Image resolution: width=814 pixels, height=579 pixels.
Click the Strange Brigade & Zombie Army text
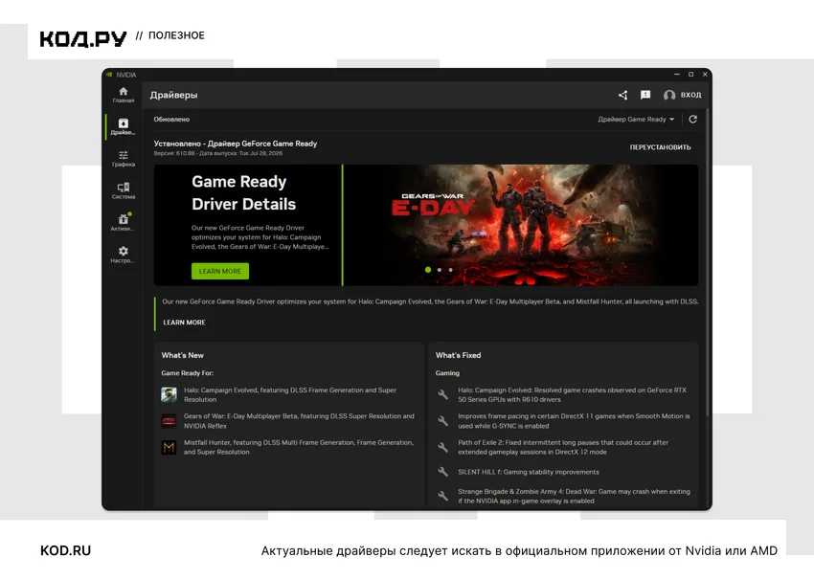[x=574, y=496]
